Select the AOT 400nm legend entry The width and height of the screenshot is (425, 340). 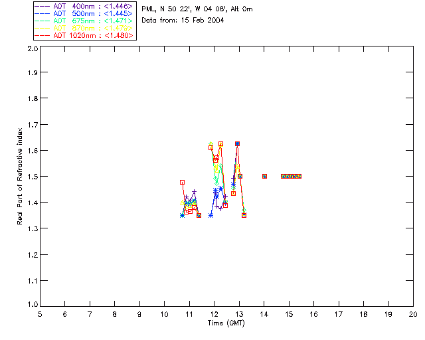(x=84, y=6)
